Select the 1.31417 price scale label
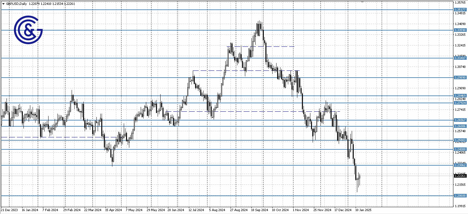The width and height of the screenshot is (468, 214). pyautogui.click(x=460, y=58)
